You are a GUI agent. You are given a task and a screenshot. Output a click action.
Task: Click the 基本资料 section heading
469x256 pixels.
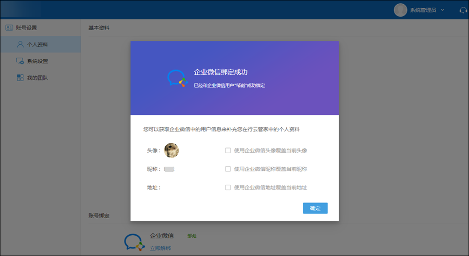coord(98,28)
